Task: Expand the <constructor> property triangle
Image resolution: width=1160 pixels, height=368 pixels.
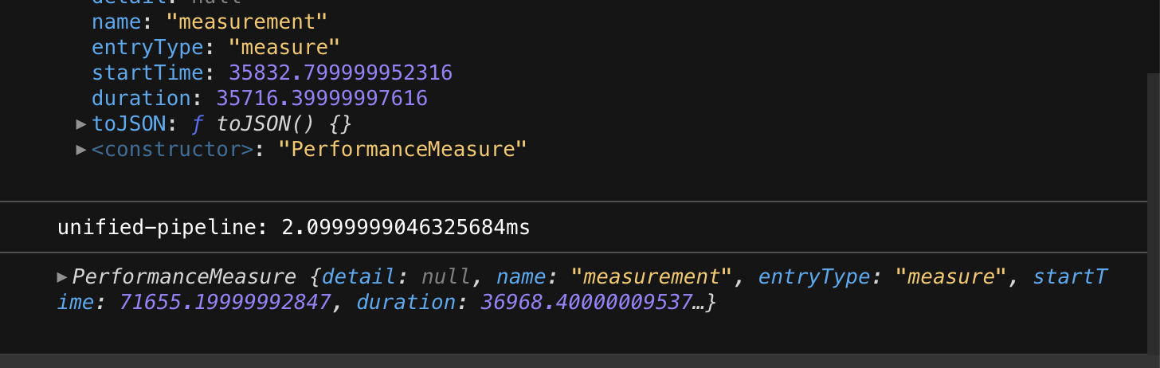Action: tap(80, 150)
